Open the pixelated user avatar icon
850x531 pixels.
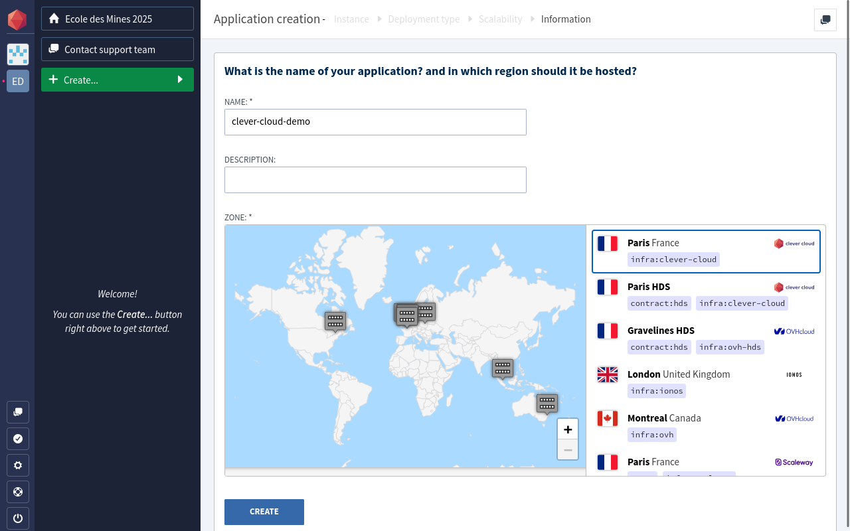click(x=18, y=54)
